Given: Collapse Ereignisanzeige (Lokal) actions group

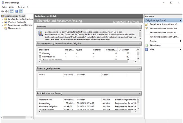Looking at the screenshot, I should [x=180, y=20].
